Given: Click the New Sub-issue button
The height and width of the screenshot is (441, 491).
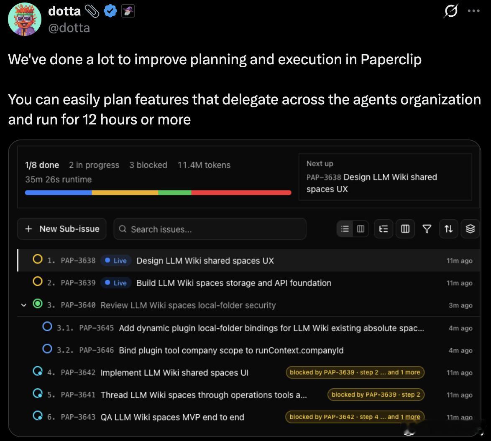Looking at the screenshot, I should coord(61,228).
